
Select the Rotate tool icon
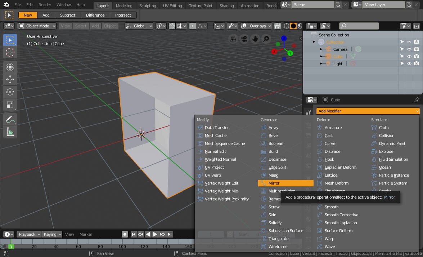coord(10,92)
